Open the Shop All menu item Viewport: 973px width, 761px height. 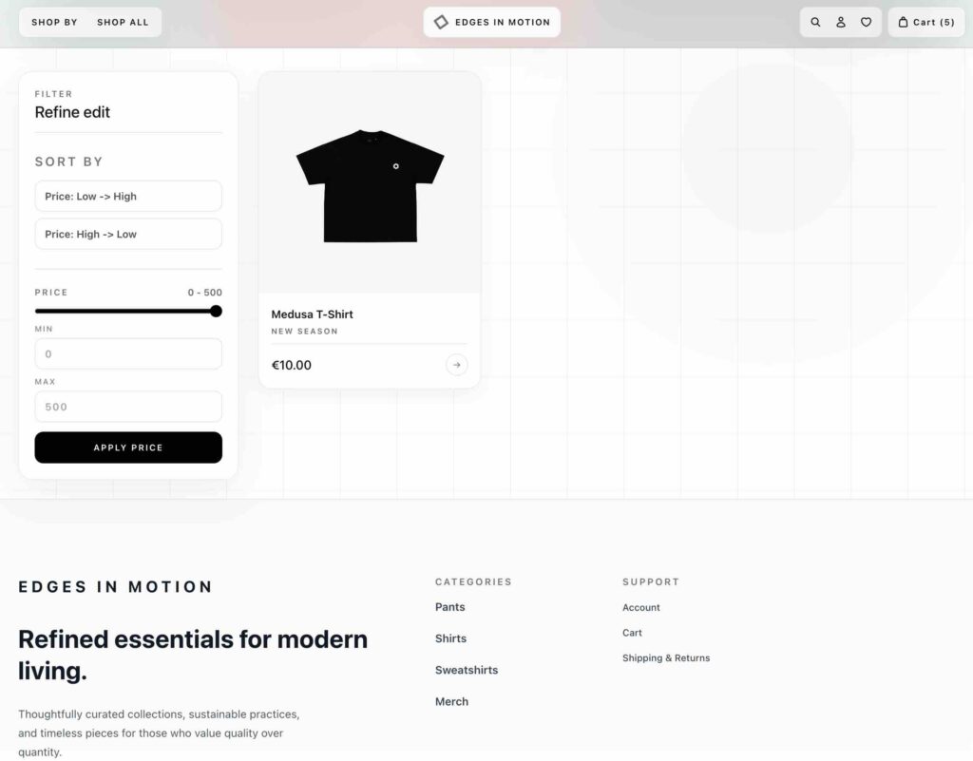point(123,22)
